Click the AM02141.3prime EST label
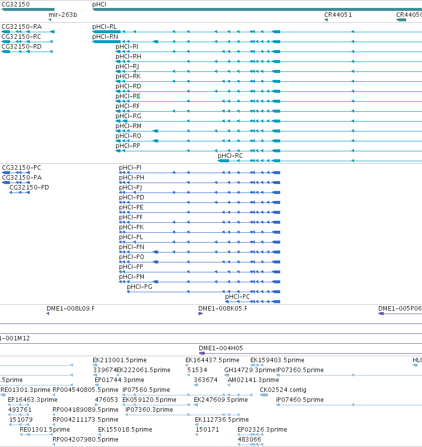Image resolution: width=422 pixels, height=447 pixels. tap(253, 380)
